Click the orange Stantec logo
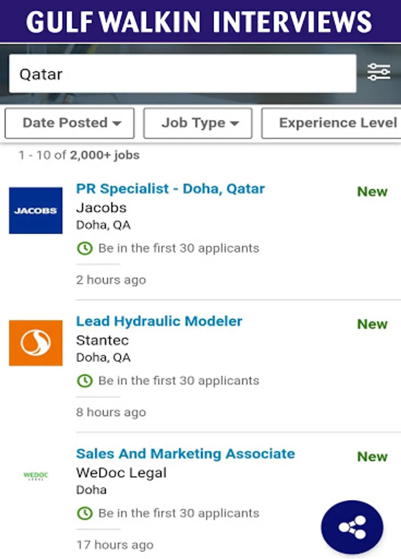 click(36, 343)
